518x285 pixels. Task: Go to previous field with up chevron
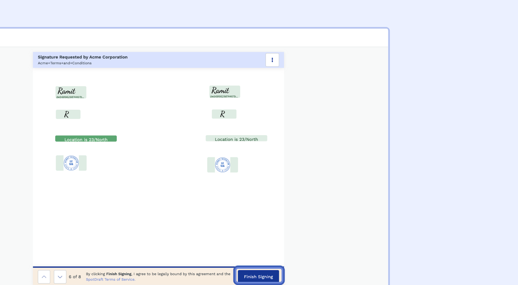click(x=44, y=277)
